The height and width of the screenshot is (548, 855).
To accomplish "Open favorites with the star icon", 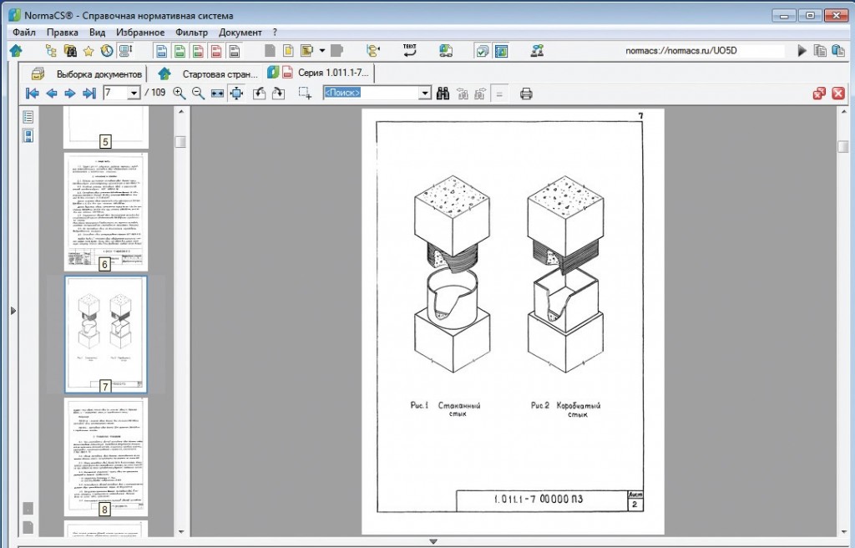I will [89, 51].
